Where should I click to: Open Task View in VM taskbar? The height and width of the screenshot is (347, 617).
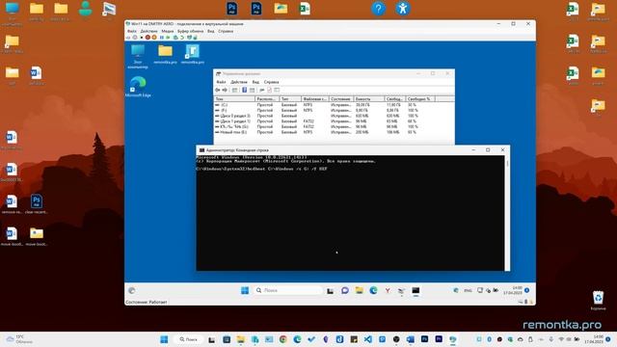tap(330, 290)
